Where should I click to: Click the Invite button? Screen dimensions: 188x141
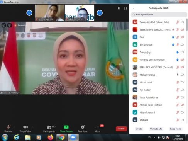tap(139, 129)
